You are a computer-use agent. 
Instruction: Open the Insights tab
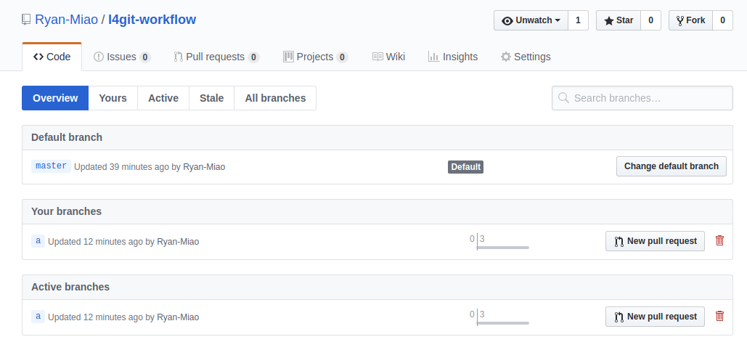(x=453, y=57)
